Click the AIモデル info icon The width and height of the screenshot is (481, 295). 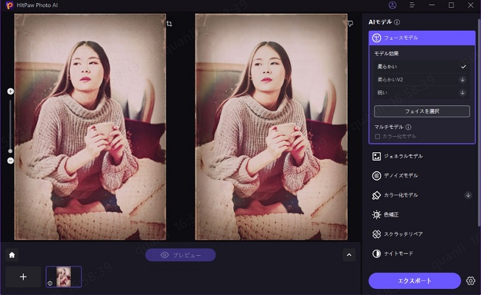click(x=397, y=22)
